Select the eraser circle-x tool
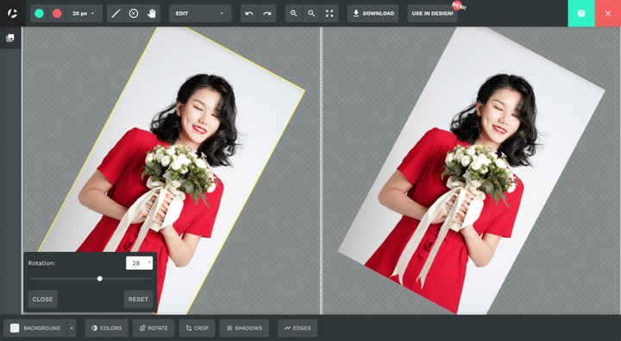 click(134, 14)
